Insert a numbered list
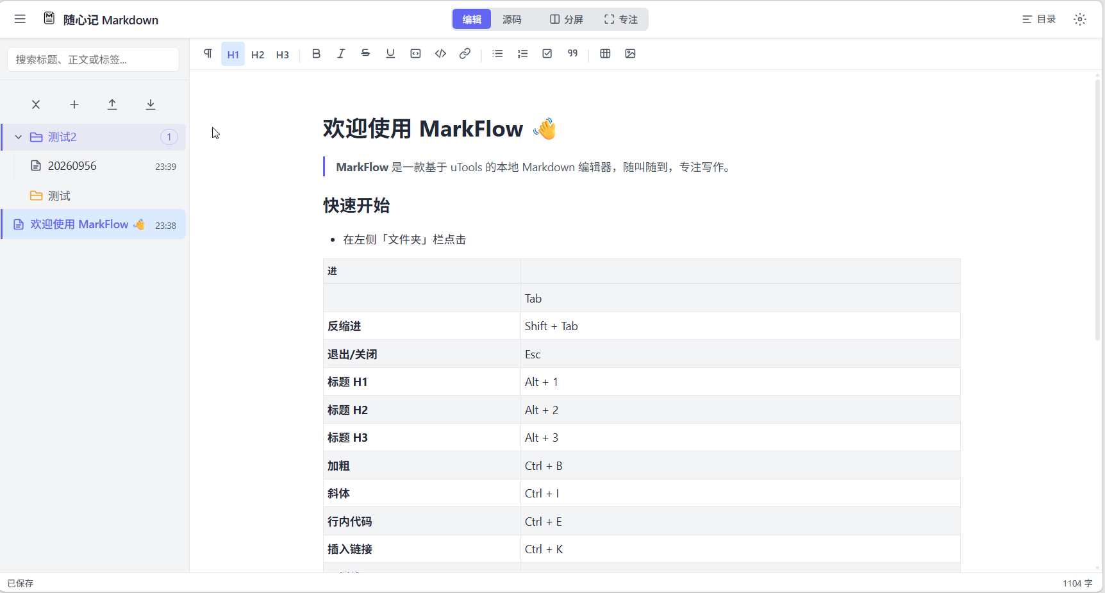The height and width of the screenshot is (593, 1105). (522, 54)
